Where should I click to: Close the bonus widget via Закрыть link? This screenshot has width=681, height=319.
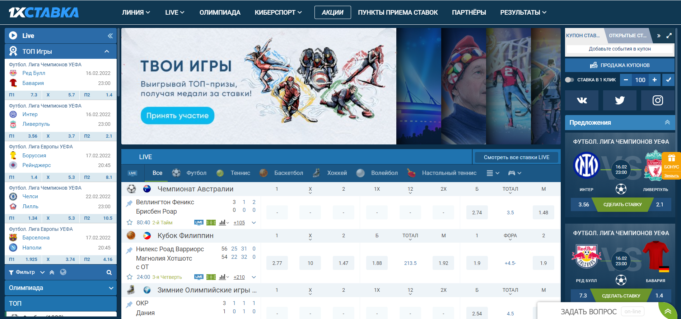coord(671,176)
